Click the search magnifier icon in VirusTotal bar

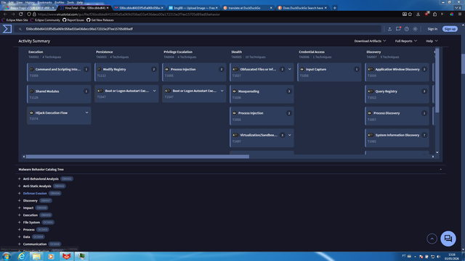pyautogui.click(x=20, y=29)
